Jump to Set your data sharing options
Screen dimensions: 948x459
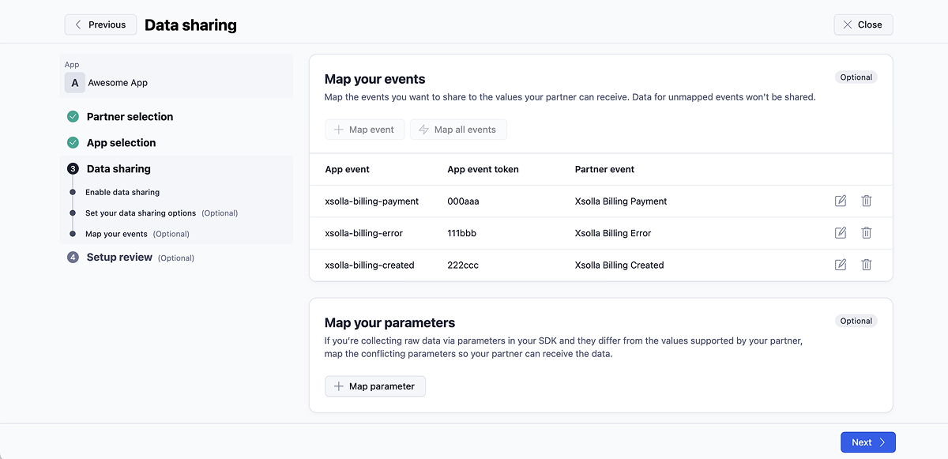(142, 213)
